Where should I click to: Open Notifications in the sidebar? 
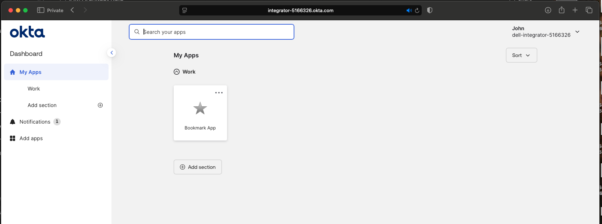pos(35,122)
